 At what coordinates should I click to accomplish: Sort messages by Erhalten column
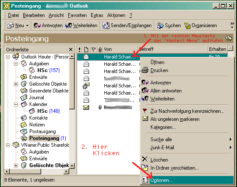tap(217, 50)
